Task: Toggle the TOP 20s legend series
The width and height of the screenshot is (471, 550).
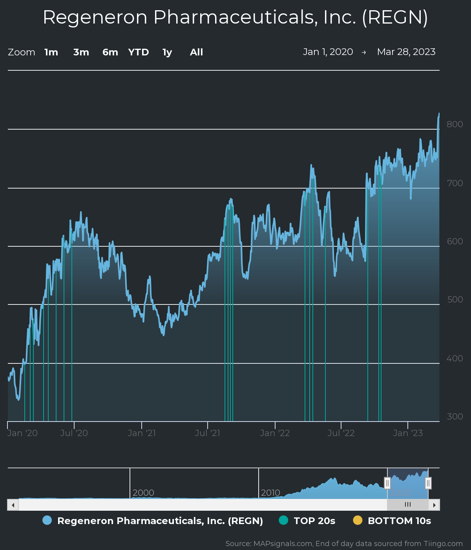Action: [307, 521]
